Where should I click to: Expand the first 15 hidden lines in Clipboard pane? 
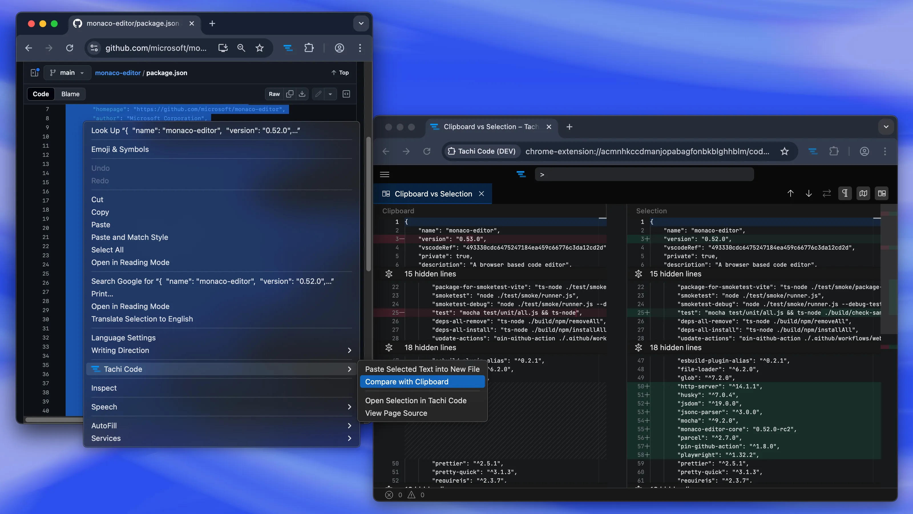(430, 274)
